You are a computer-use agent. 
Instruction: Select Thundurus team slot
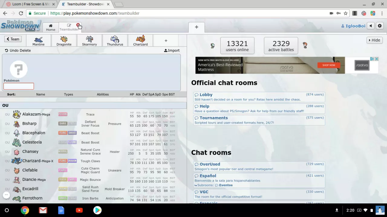pyautogui.click(x=115, y=41)
